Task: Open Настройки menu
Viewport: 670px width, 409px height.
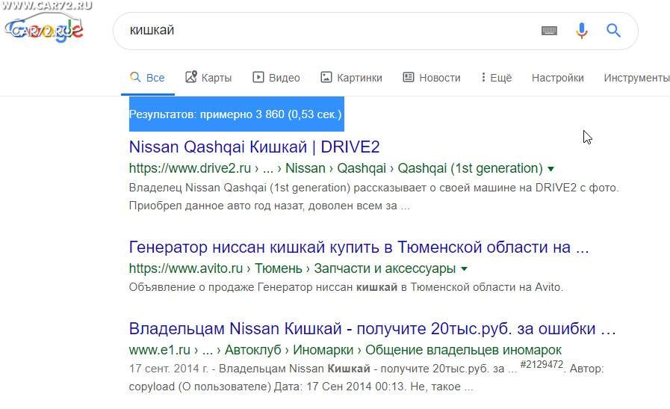Action: [558, 78]
